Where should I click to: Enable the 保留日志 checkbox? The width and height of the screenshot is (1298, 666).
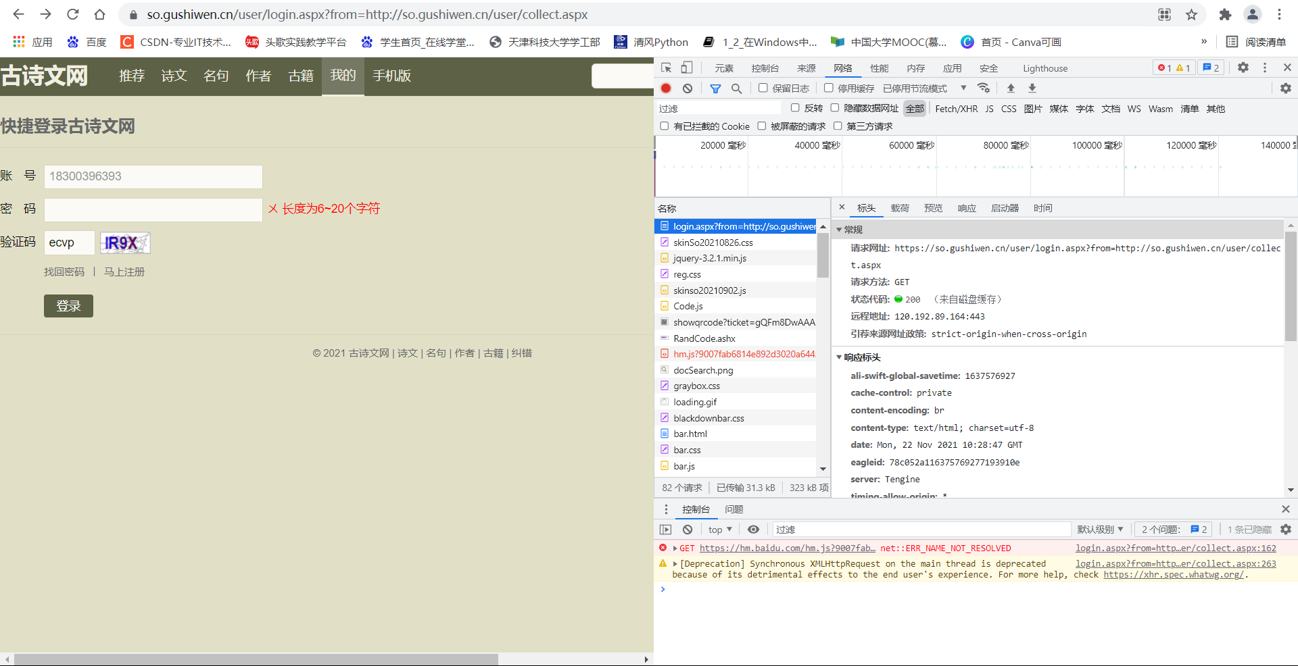point(763,88)
